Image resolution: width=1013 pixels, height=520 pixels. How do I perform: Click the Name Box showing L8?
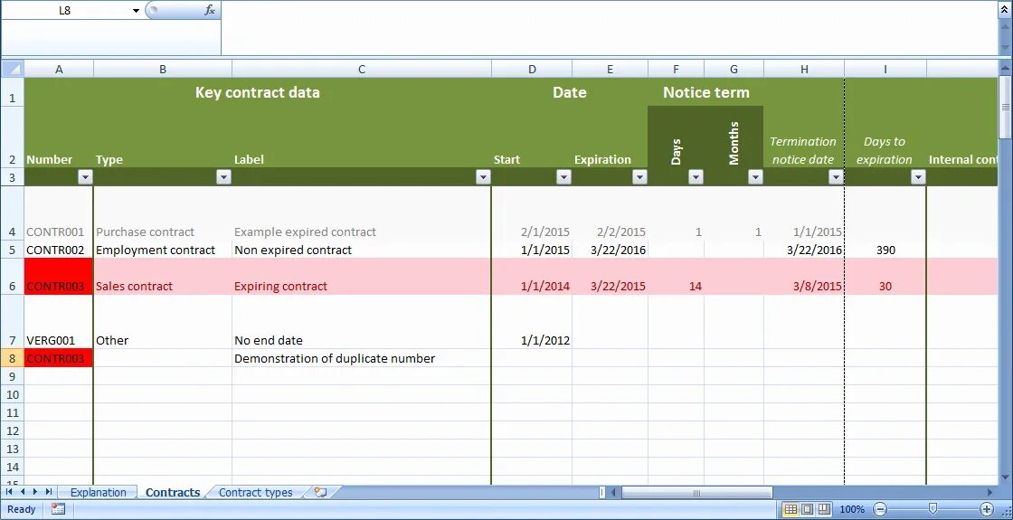(64, 10)
